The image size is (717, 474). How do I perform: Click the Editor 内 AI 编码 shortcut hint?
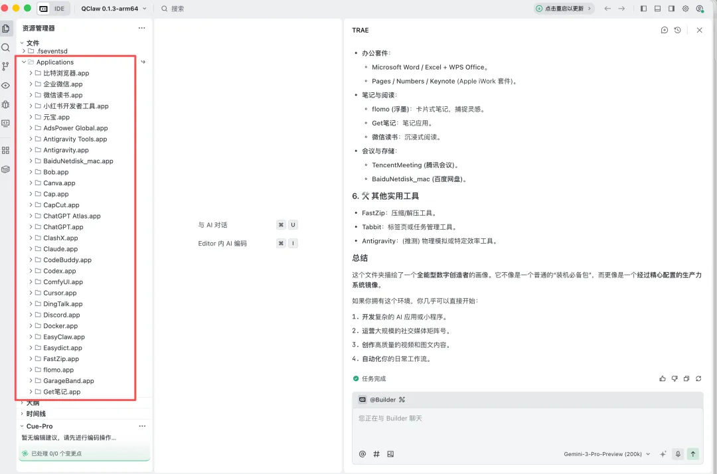(x=222, y=244)
